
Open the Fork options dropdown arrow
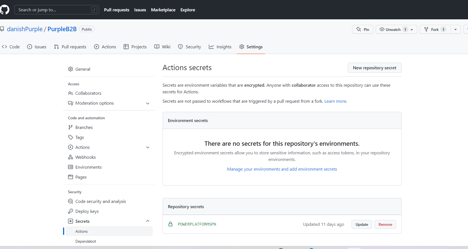click(455, 29)
